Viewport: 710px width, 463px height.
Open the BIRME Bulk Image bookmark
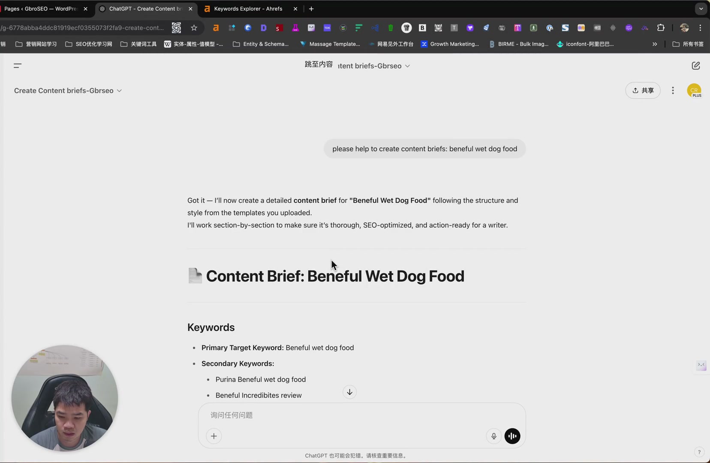[519, 44]
